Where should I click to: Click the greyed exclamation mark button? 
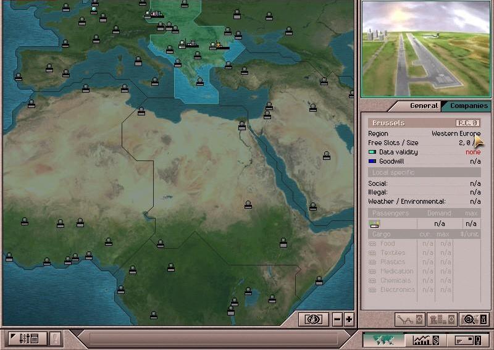pyautogui.click(x=55, y=338)
